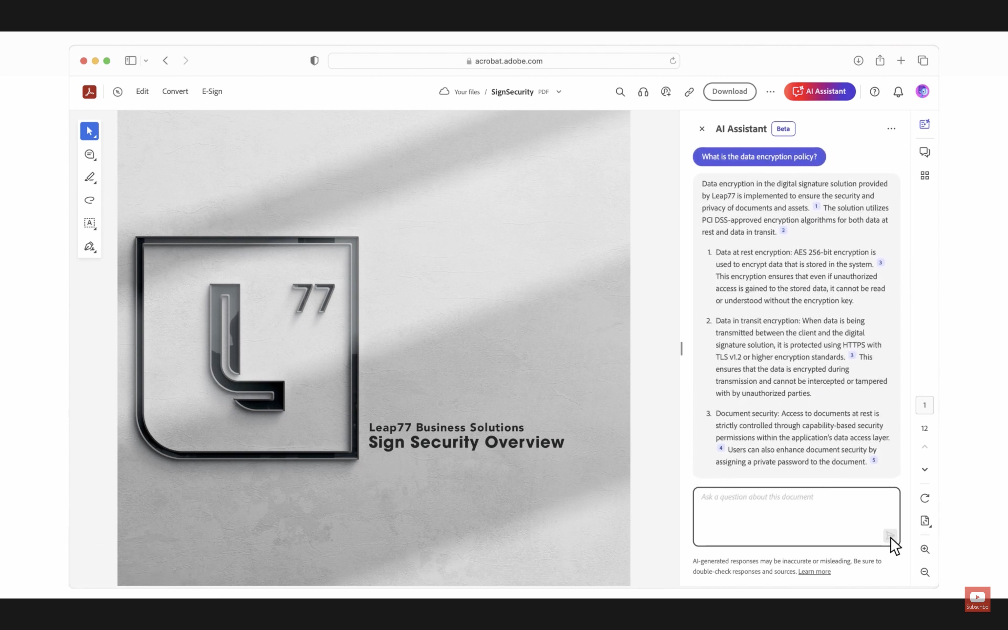The width and height of the screenshot is (1008, 630).
Task: Open a new Safari tab
Action: pos(901,61)
